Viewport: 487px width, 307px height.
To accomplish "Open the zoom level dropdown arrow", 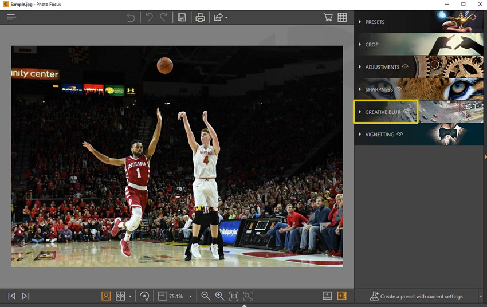I will coord(190,296).
